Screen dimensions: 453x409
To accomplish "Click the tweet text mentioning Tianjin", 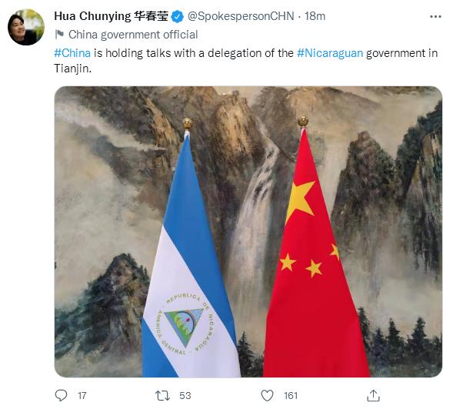I will point(246,61).
